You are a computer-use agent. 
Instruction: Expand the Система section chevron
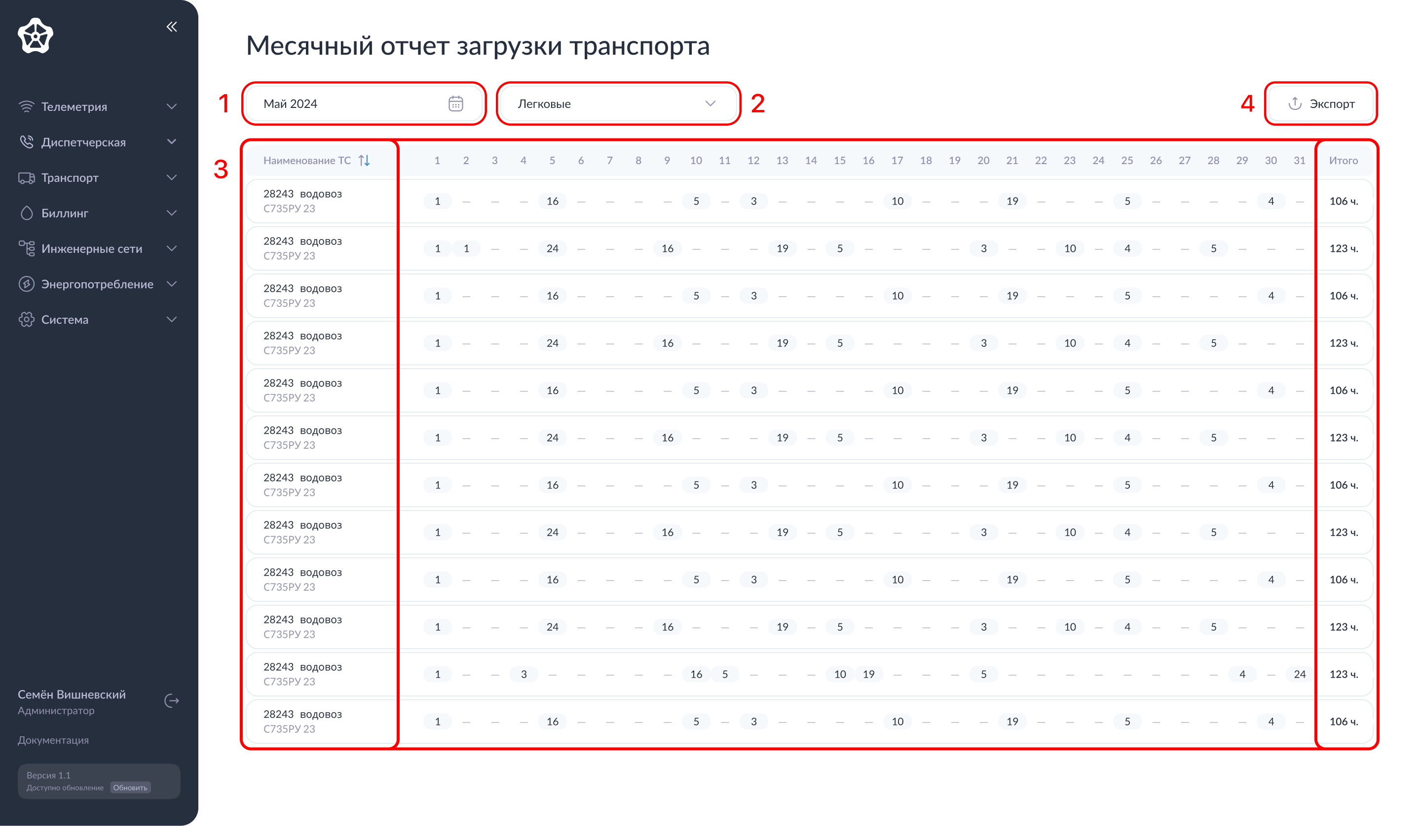tap(173, 319)
